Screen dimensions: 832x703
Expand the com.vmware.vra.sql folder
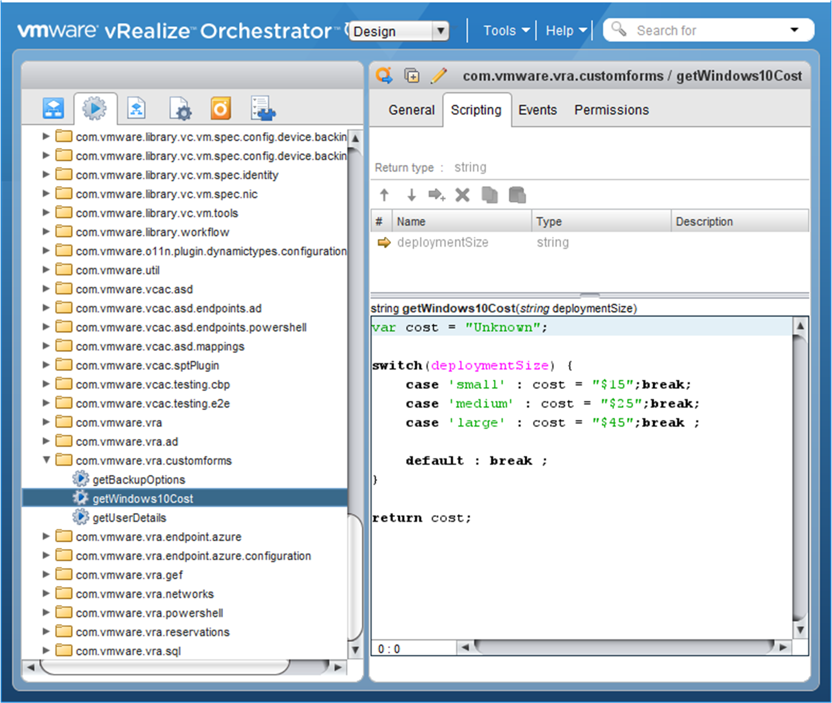click(46, 651)
